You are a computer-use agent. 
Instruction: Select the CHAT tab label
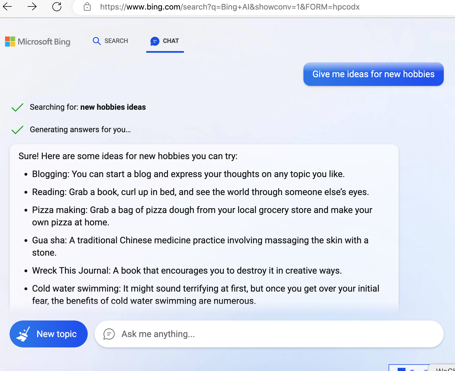coord(171,41)
